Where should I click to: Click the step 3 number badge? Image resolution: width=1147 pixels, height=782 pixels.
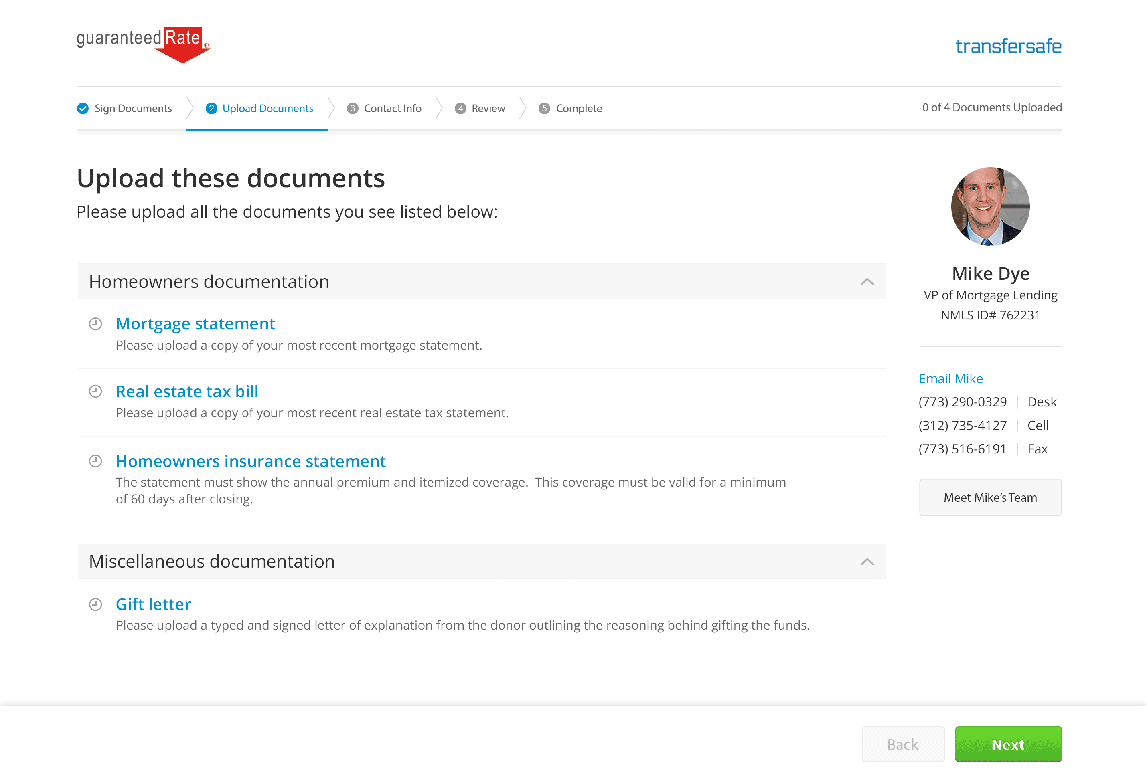353,109
